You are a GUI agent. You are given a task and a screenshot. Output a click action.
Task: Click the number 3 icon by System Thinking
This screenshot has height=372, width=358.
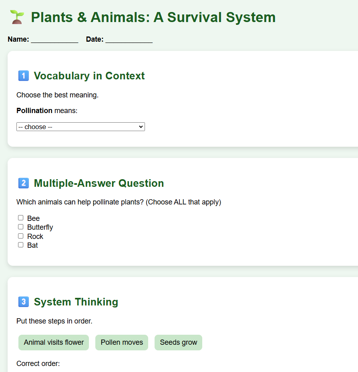tap(24, 302)
